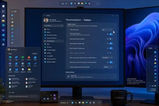Click Start icon in the Right taskbar panel
The image size is (159, 106).
coord(155,52)
